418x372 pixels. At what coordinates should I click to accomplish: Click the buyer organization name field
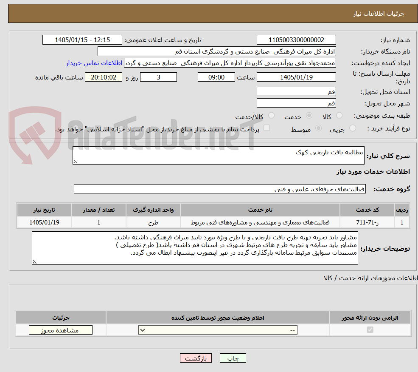click(217, 51)
